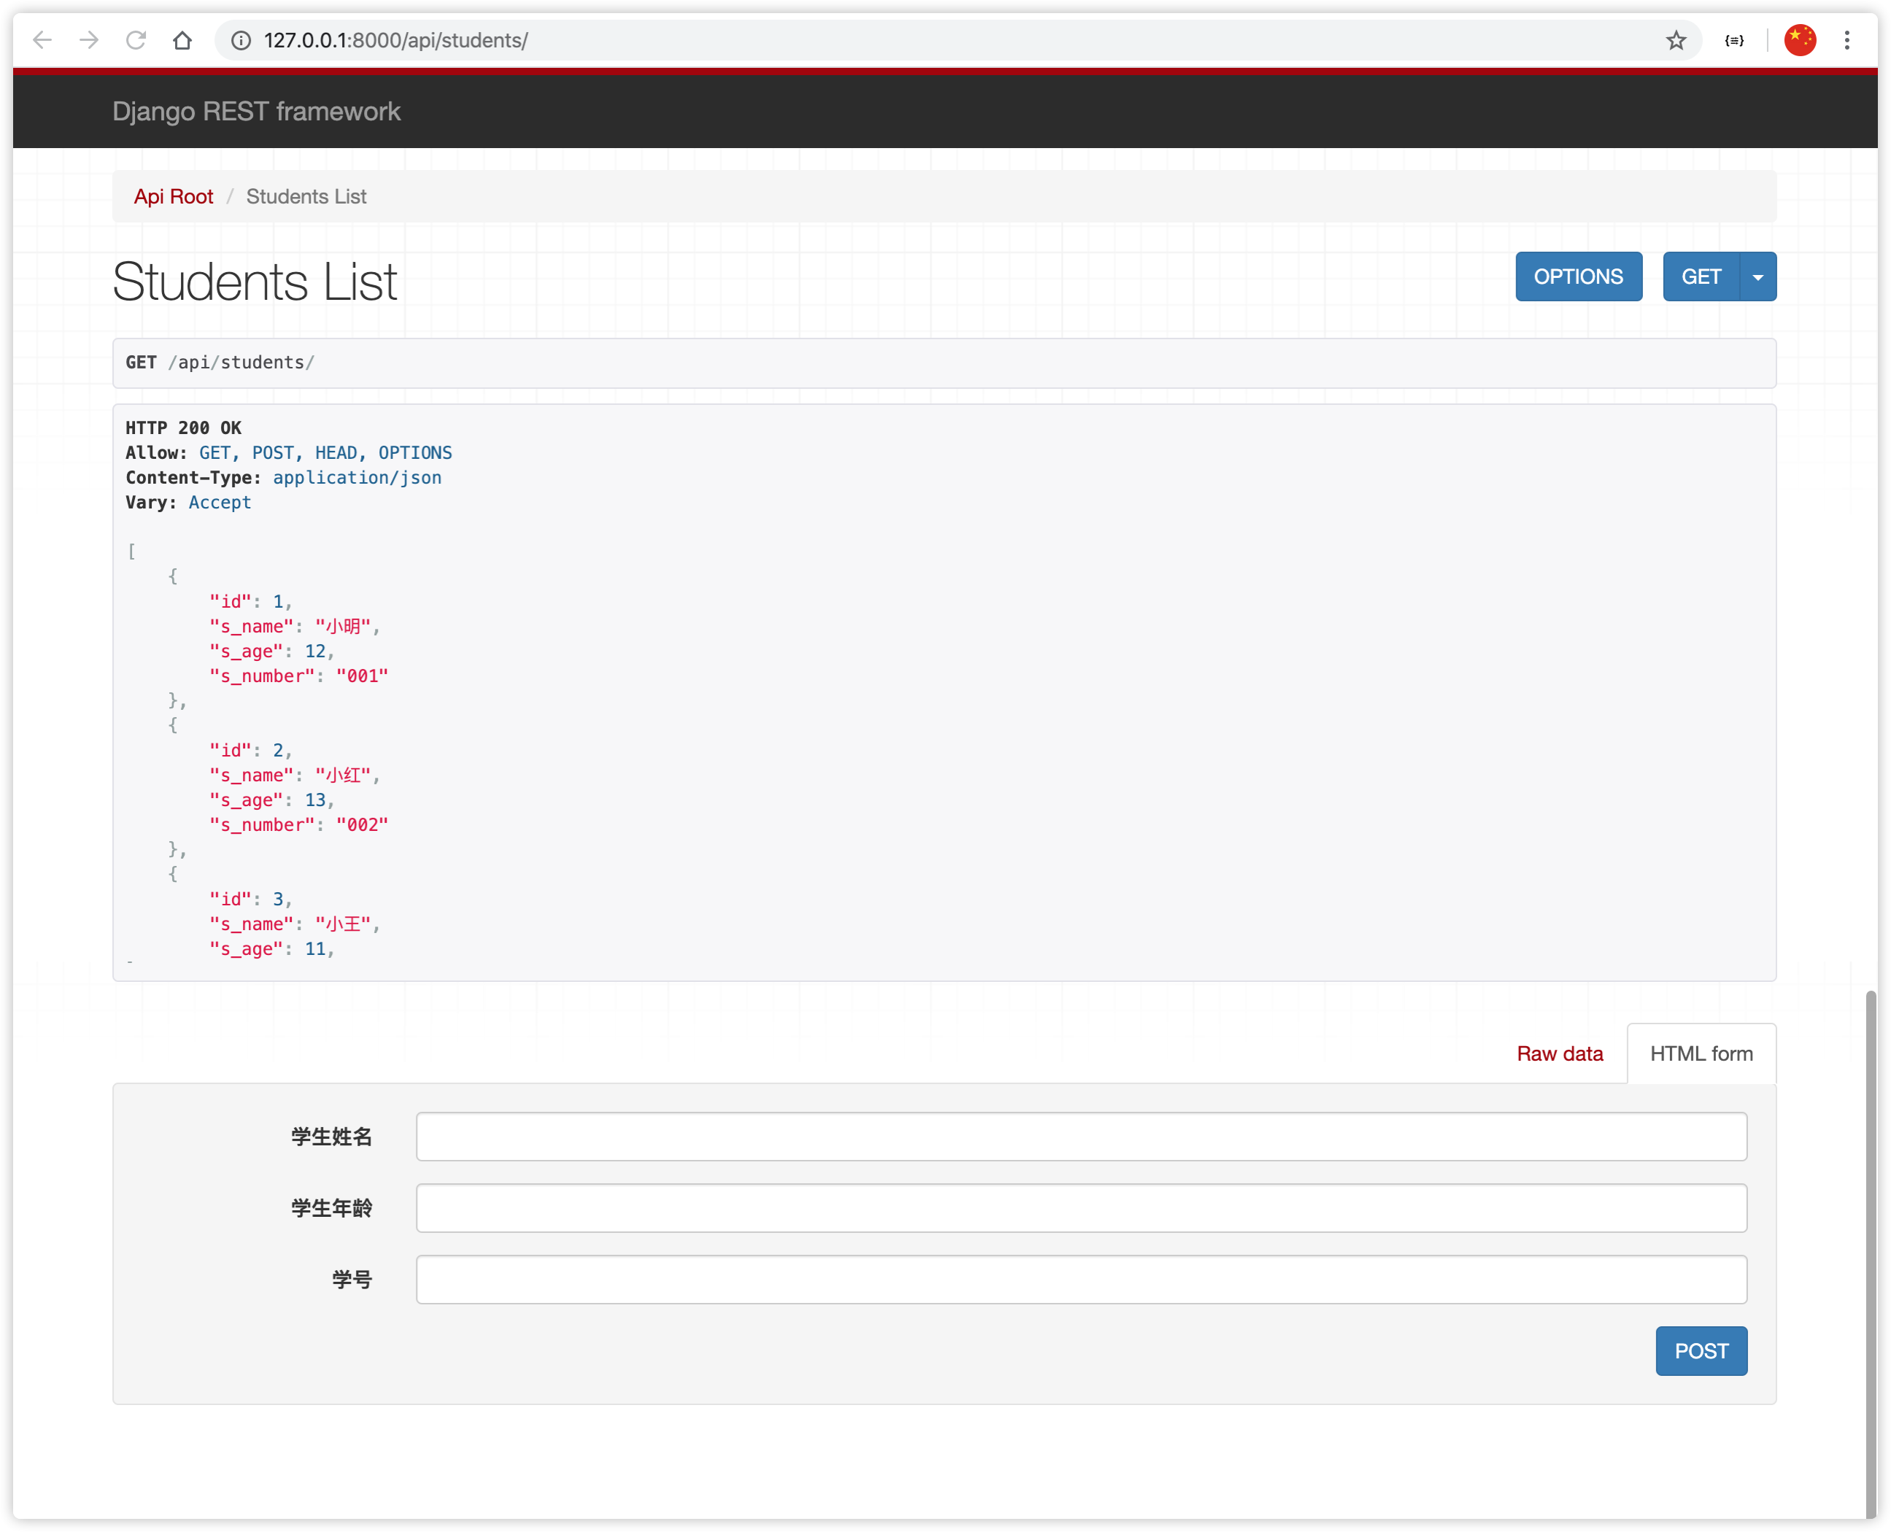Viewport: 1891px width, 1532px height.
Task: Select the "Allow:" header methods line
Action: (x=289, y=453)
